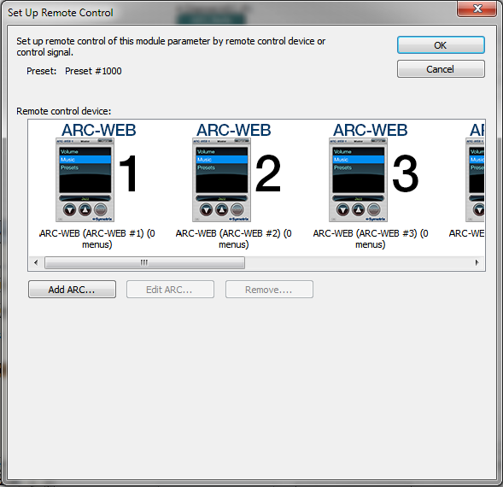Image resolution: width=503 pixels, height=487 pixels.
Task: Click the Presets row on ARC-WEB 3 screen
Action: click(x=359, y=167)
